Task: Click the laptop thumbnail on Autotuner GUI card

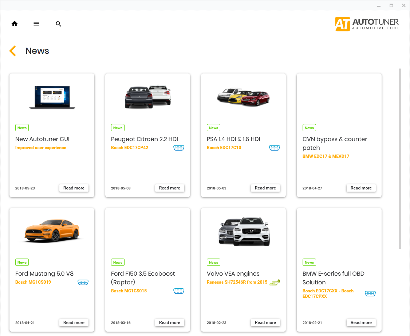Action: pos(52,97)
